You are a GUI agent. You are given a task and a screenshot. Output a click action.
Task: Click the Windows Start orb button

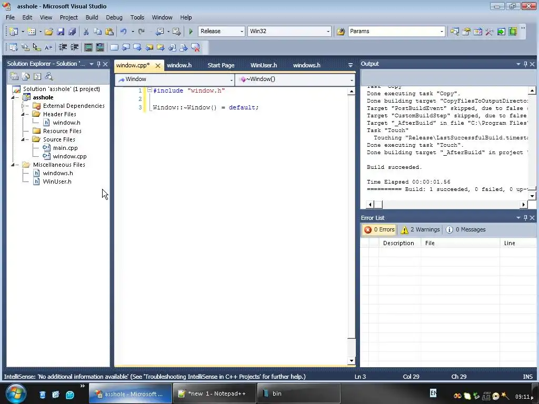[16, 393]
